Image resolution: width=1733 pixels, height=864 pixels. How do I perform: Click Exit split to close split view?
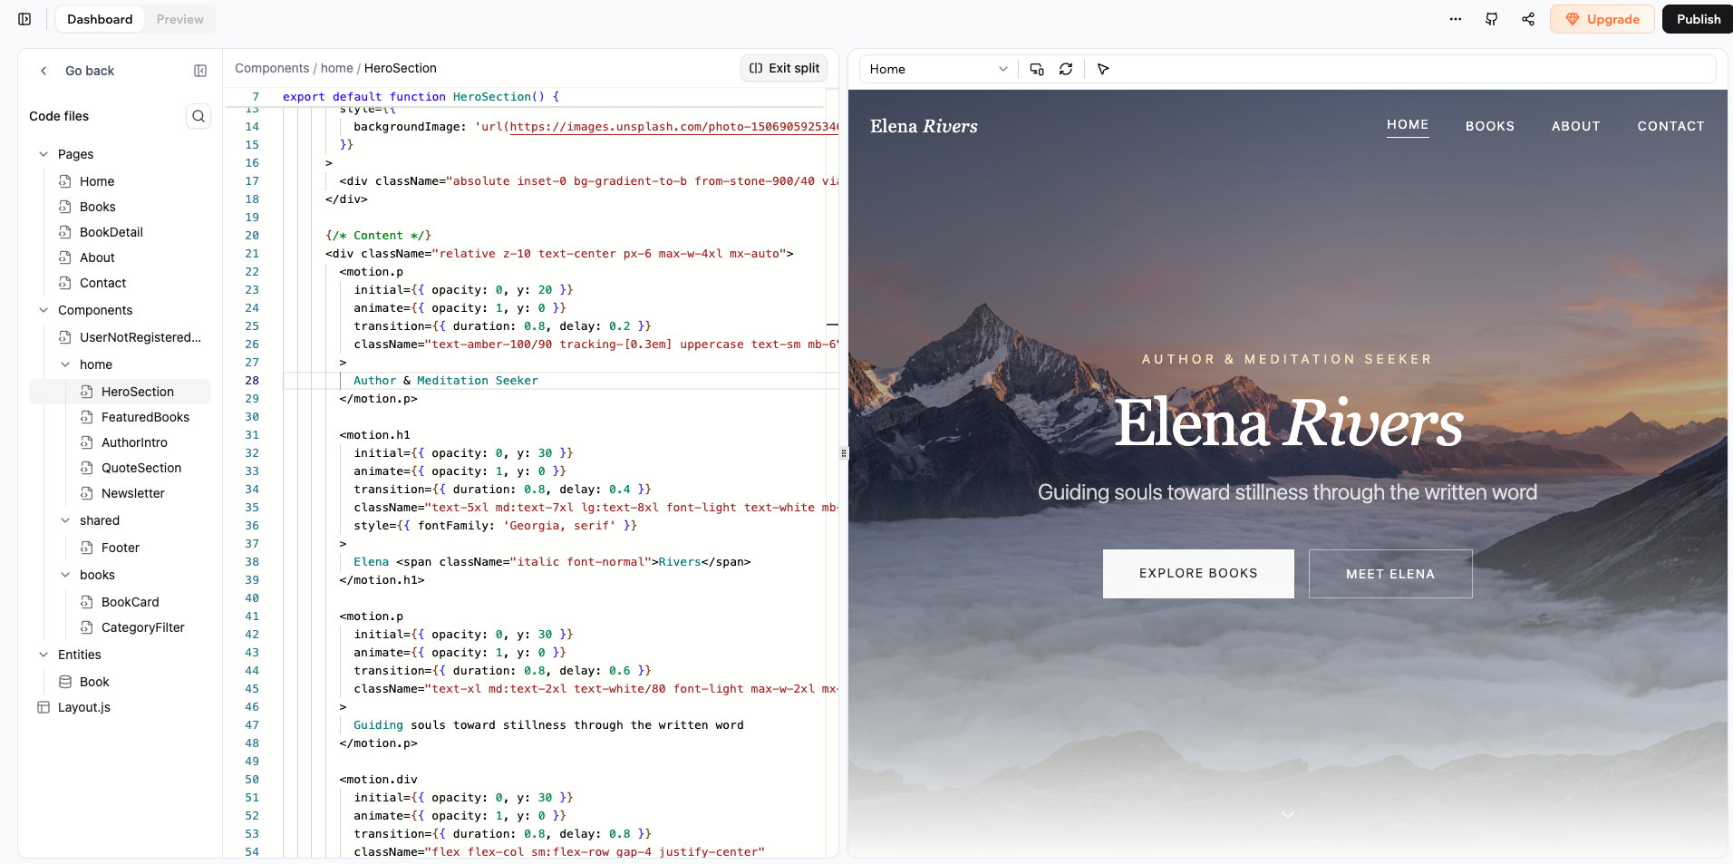pos(783,68)
